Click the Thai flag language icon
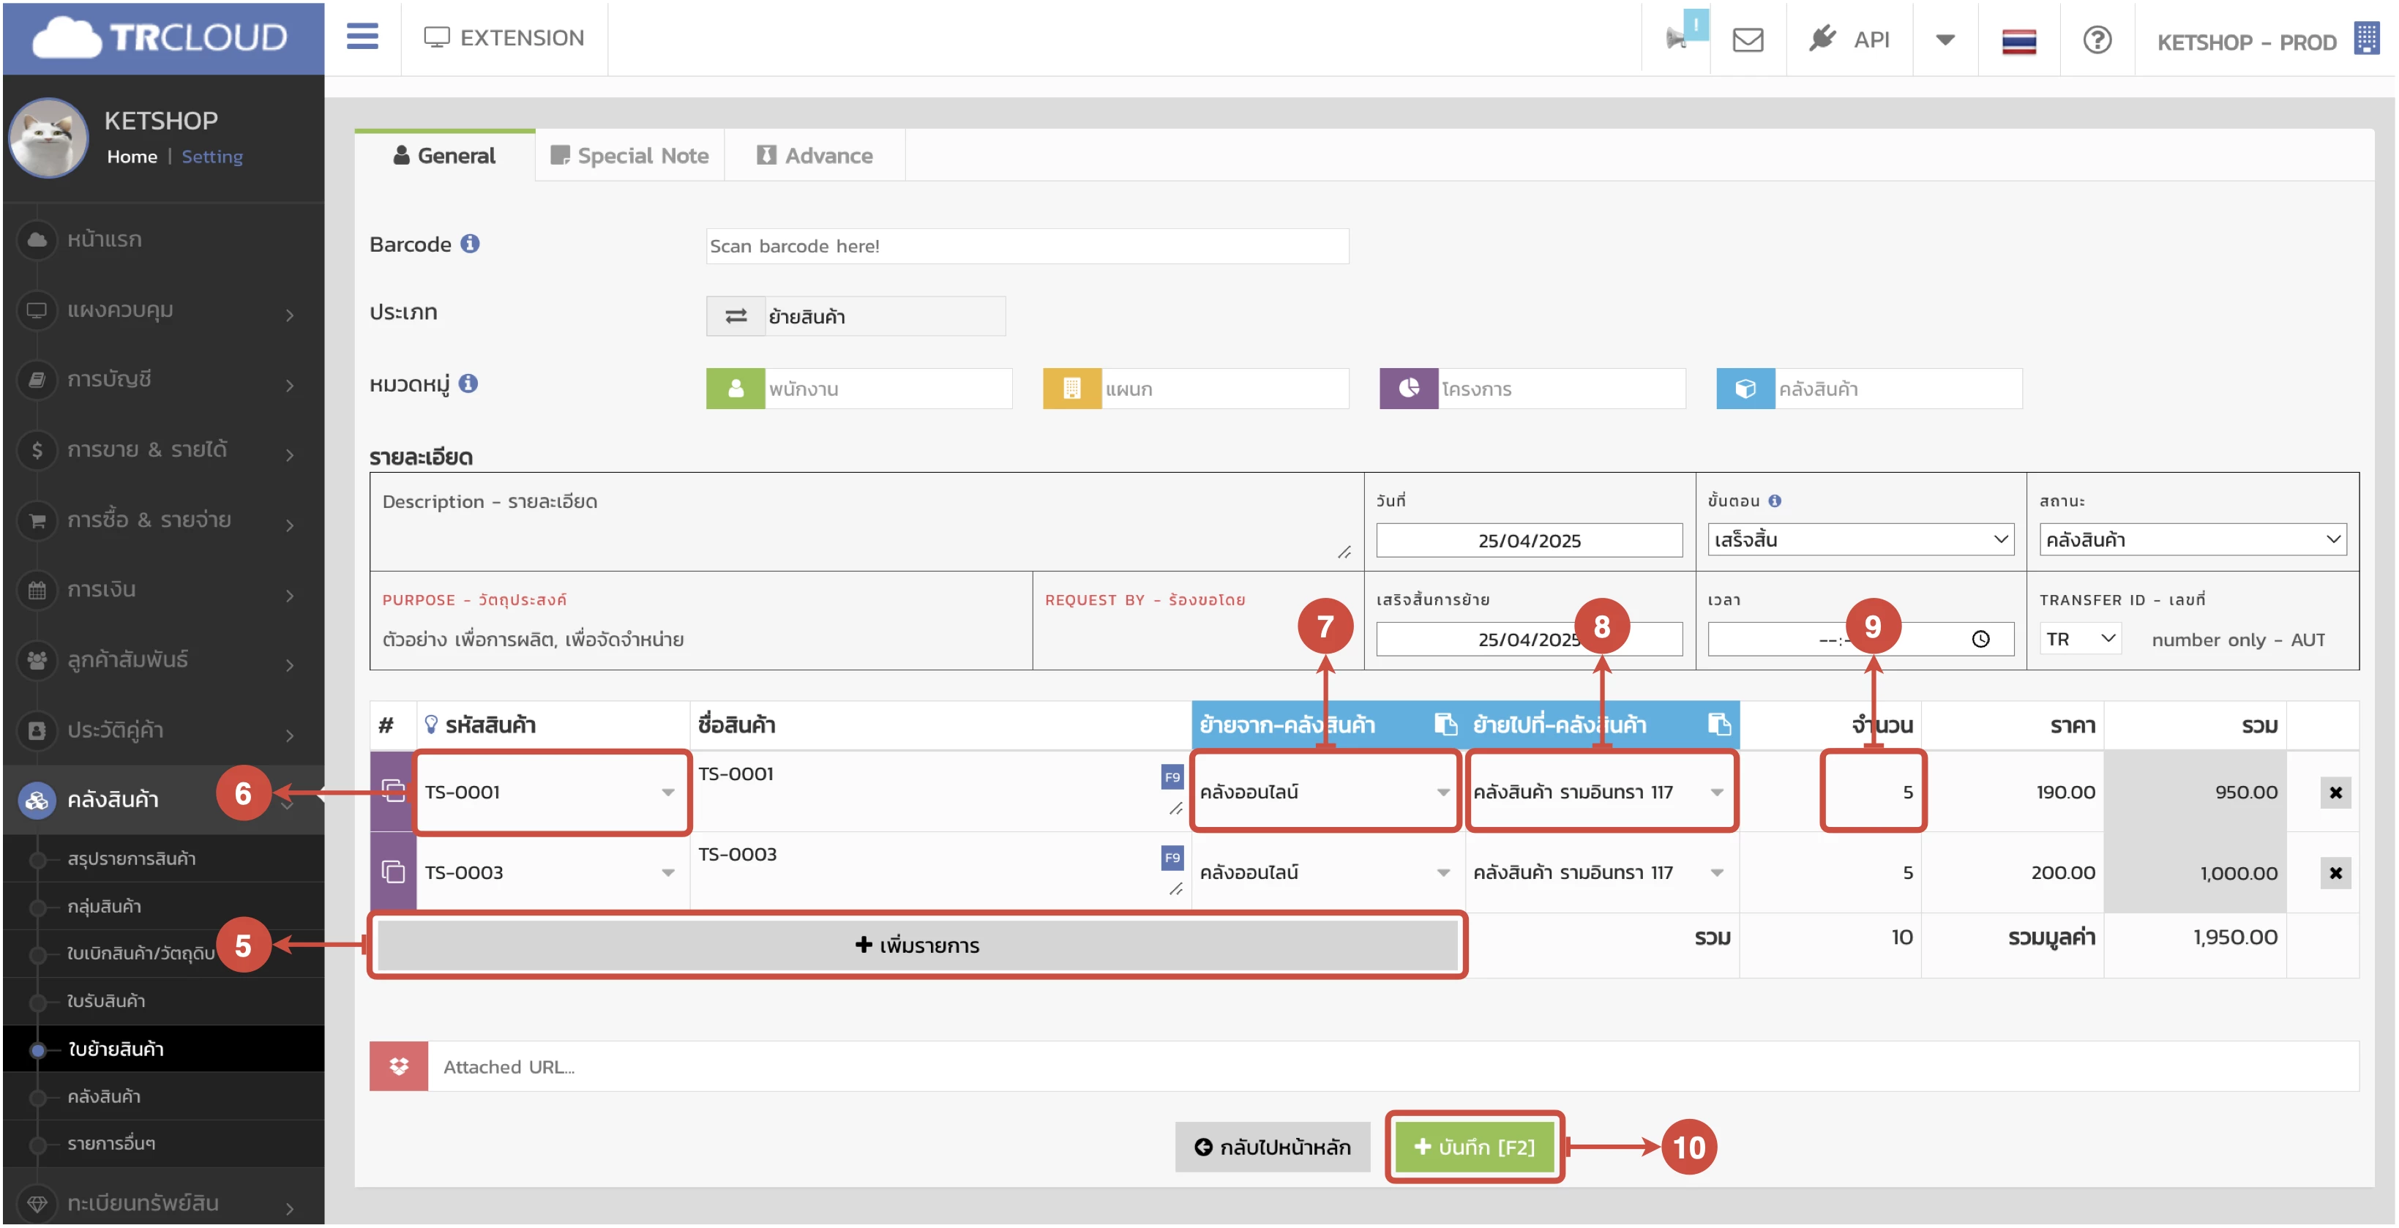The height and width of the screenshot is (1228, 2399). [x=2018, y=41]
